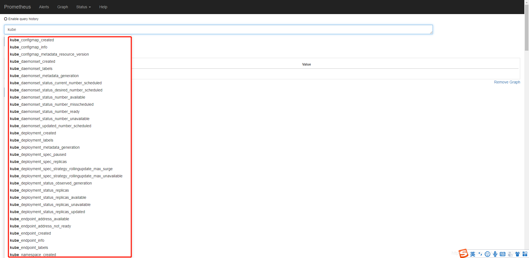The height and width of the screenshot is (258, 529).
Task: Go to the Graph menu item
Action: [x=63, y=7]
